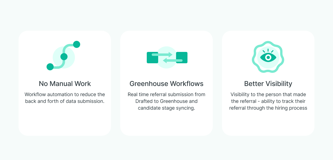Click the eye badge icon above Better Visibility
333x160 pixels.
coord(268,57)
